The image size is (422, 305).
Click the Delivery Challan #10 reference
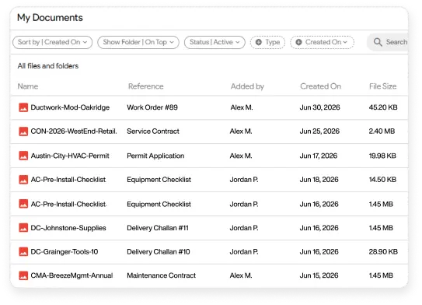(159, 251)
